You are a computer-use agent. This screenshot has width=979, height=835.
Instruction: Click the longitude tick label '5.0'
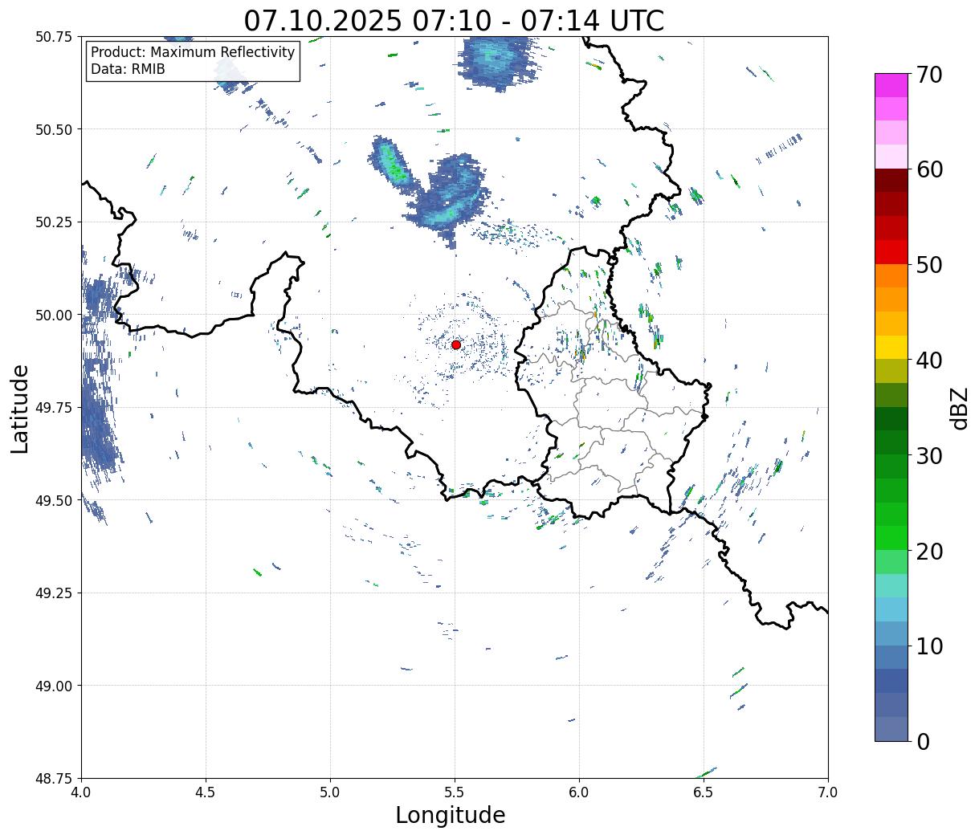coord(330,792)
